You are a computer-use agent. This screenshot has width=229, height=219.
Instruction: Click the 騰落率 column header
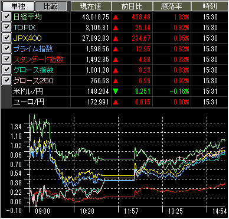tap(172, 6)
